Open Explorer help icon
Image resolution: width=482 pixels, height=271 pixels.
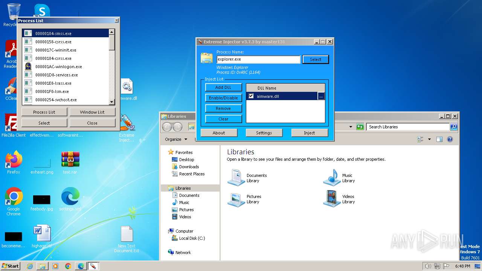point(450,139)
